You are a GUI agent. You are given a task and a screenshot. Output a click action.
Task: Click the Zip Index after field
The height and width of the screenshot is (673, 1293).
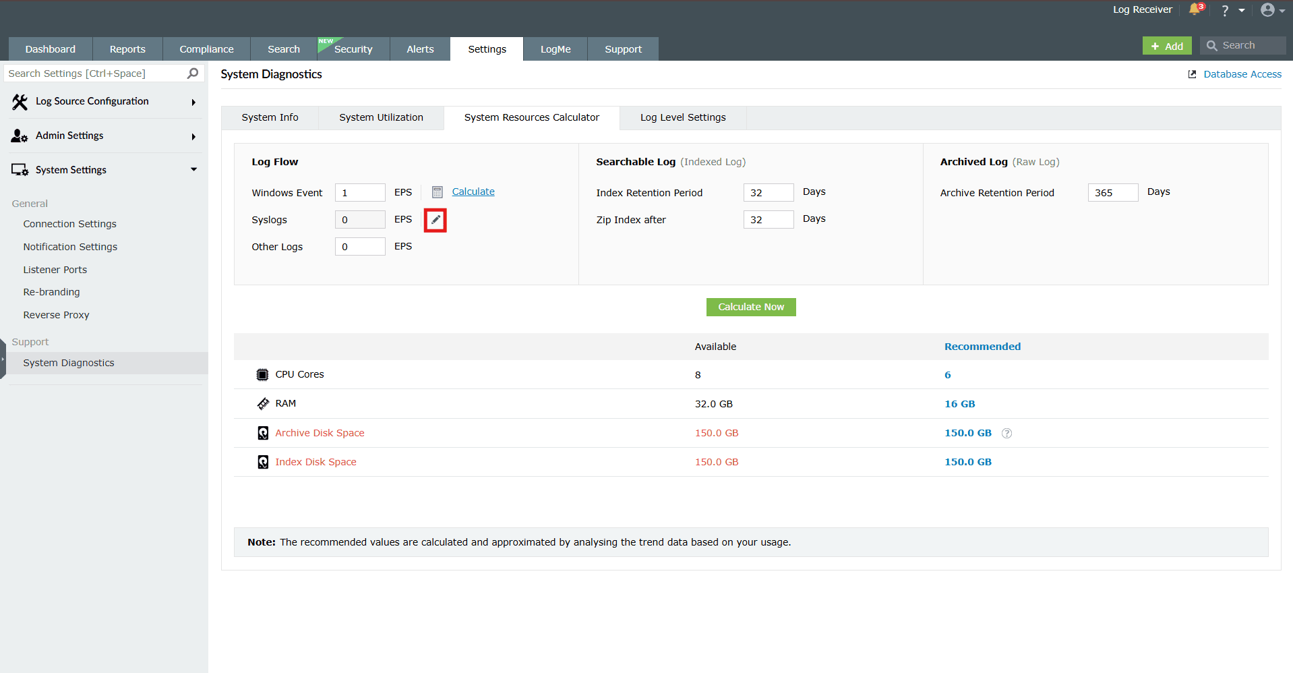coord(769,220)
